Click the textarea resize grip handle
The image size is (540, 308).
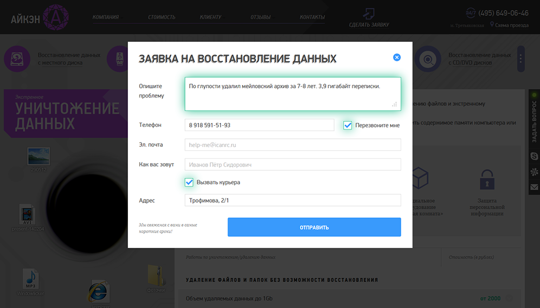coord(395,105)
